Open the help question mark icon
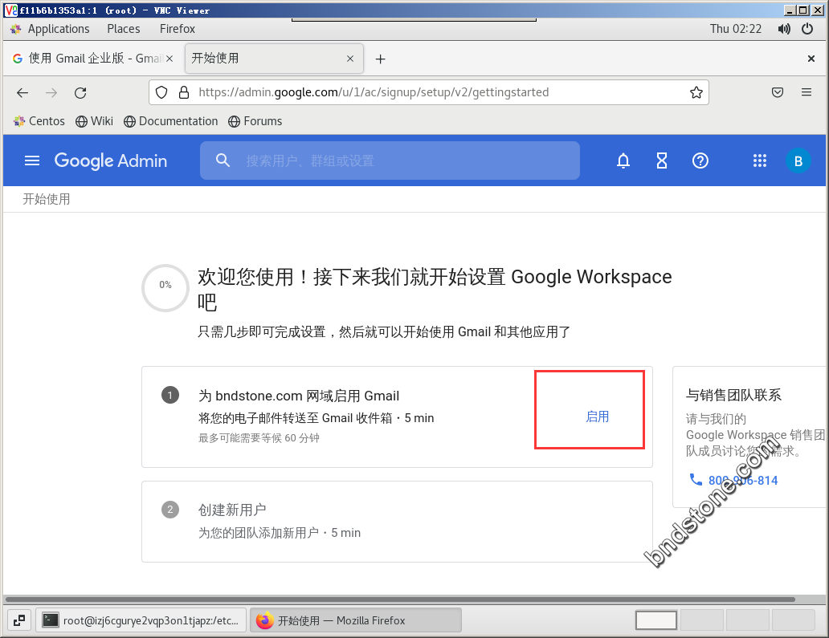 pos(700,161)
